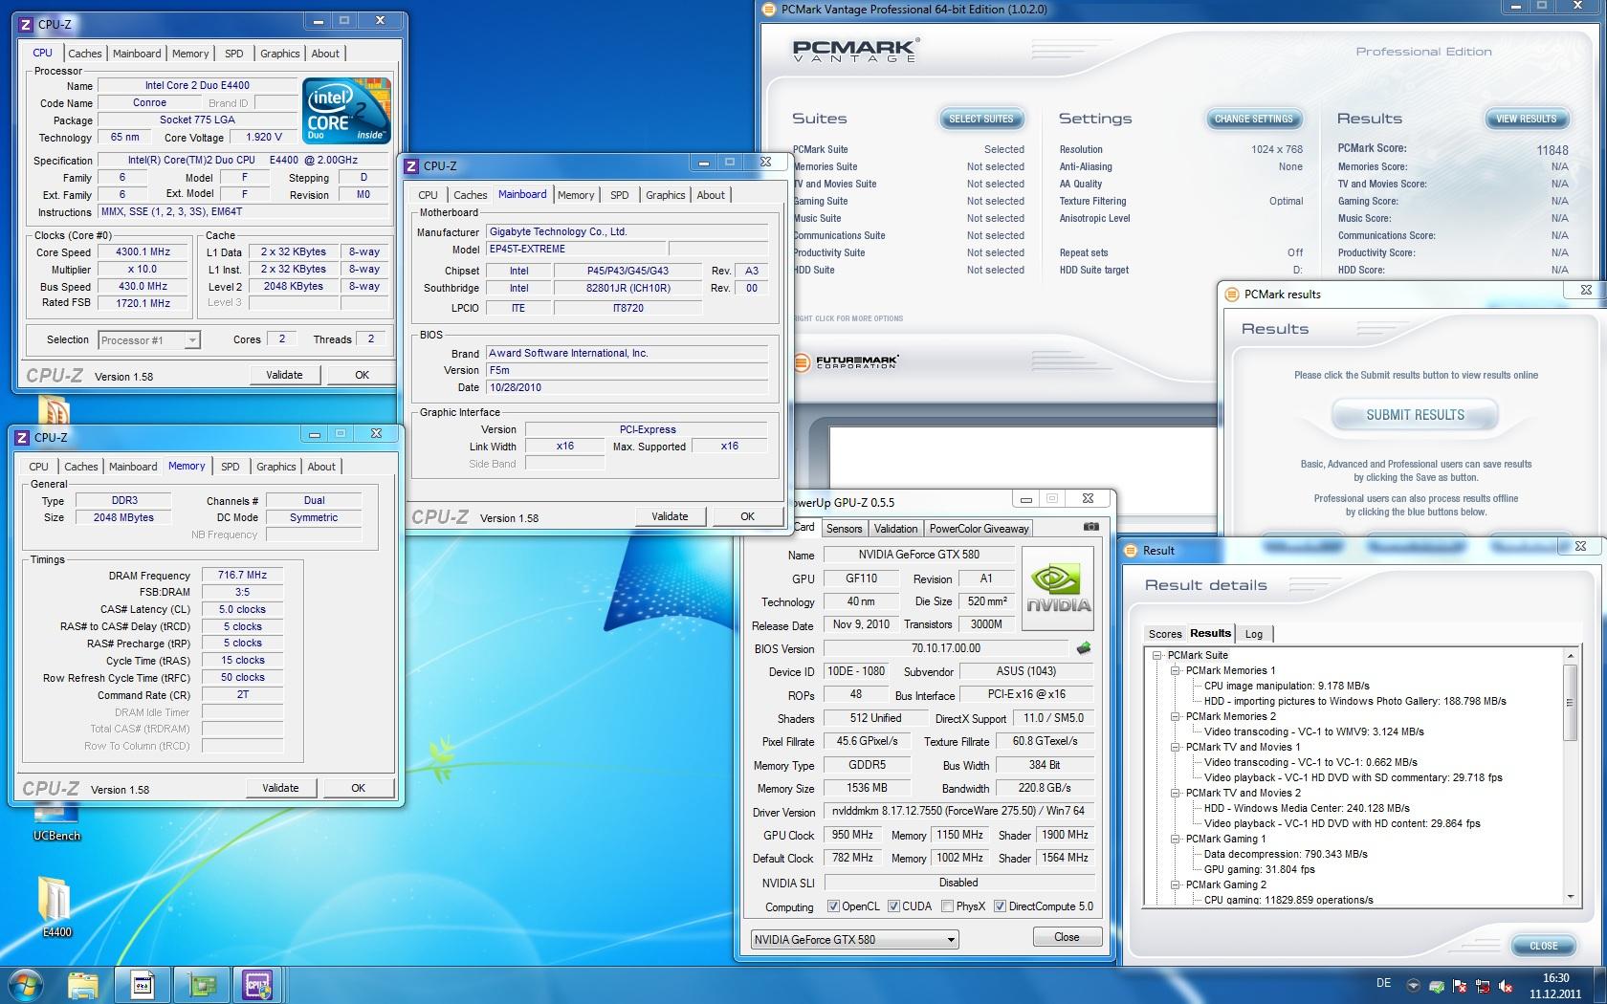Click OK in CPU-Z Memory window
This screenshot has height=1004, width=1607.
358,788
